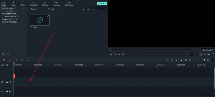Screen dimensions: 215x97
Task: Click the media filter funnel icon
Action: pyautogui.click(x=84, y=9)
